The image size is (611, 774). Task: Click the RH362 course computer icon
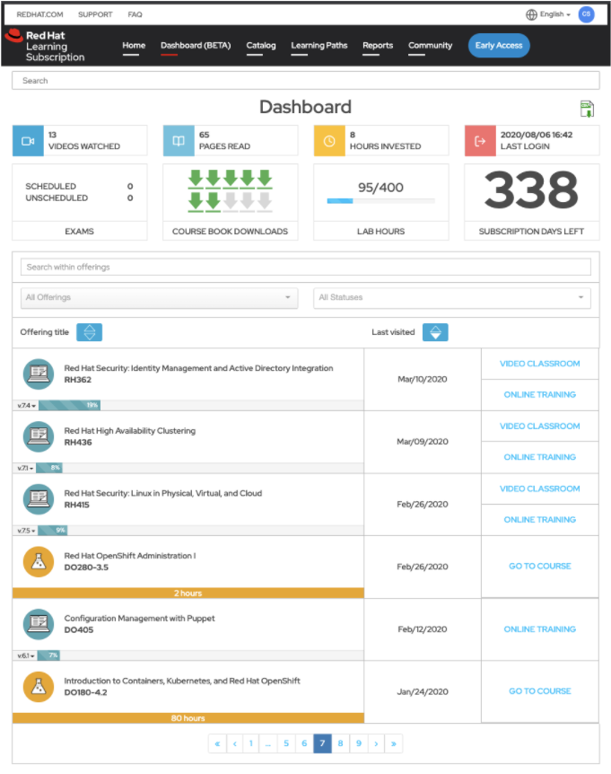pyautogui.click(x=39, y=374)
